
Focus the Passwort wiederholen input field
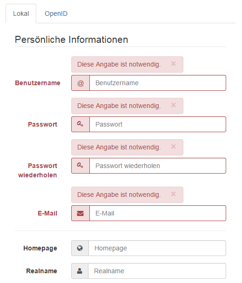pyautogui.click(x=158, y=166)
